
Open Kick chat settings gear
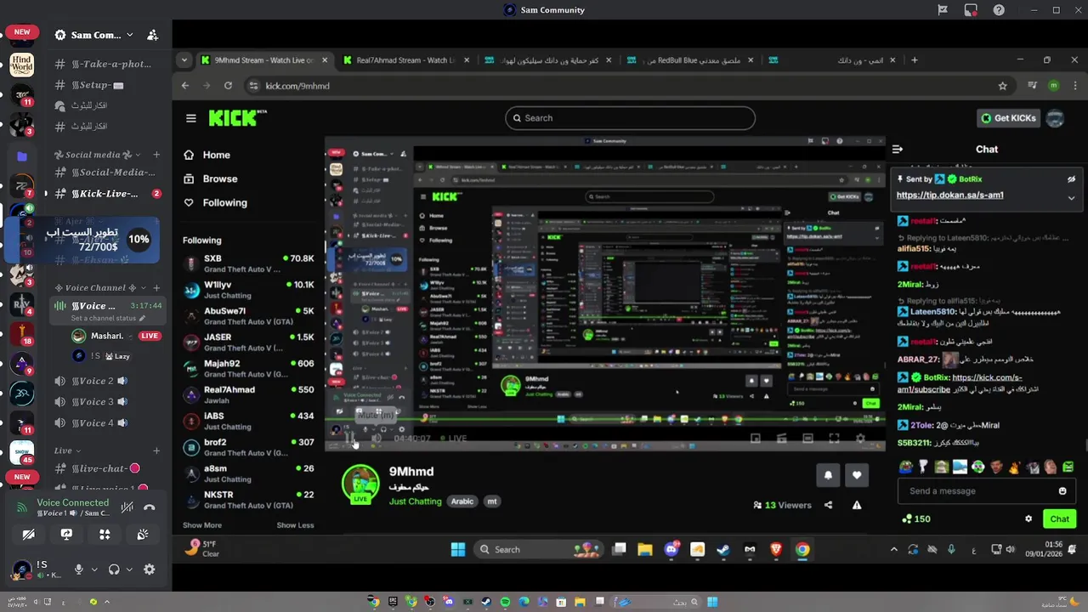tap(1028, 518)
